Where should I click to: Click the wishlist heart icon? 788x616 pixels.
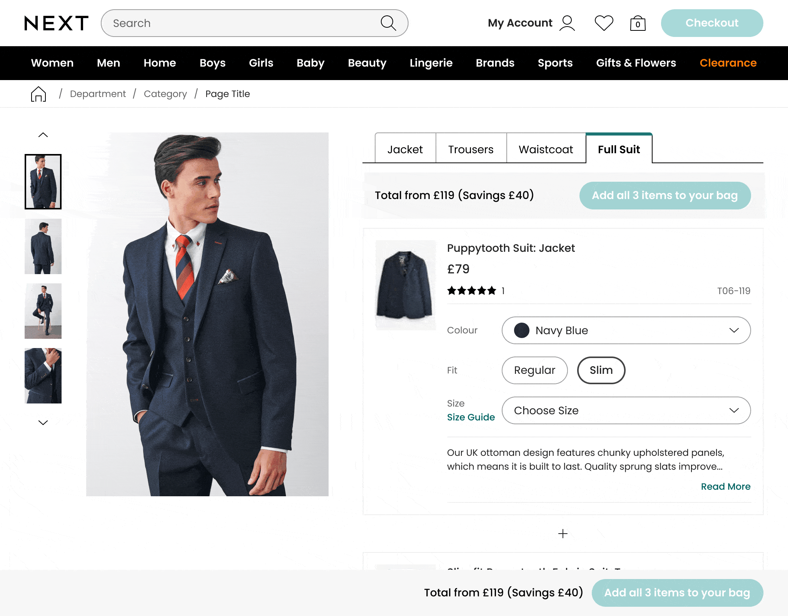pyautogui.click(x=604, y=23)
